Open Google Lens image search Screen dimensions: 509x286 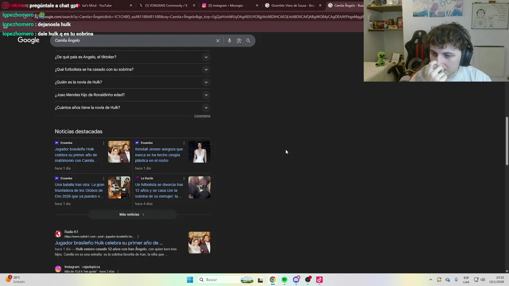[239, 41]
